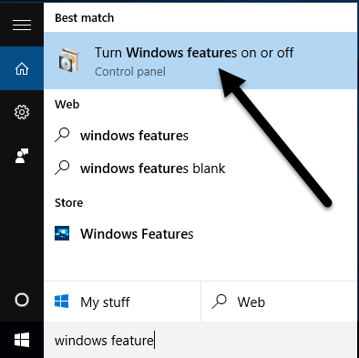
Task: Click the Store section heading
Action: 69,202
